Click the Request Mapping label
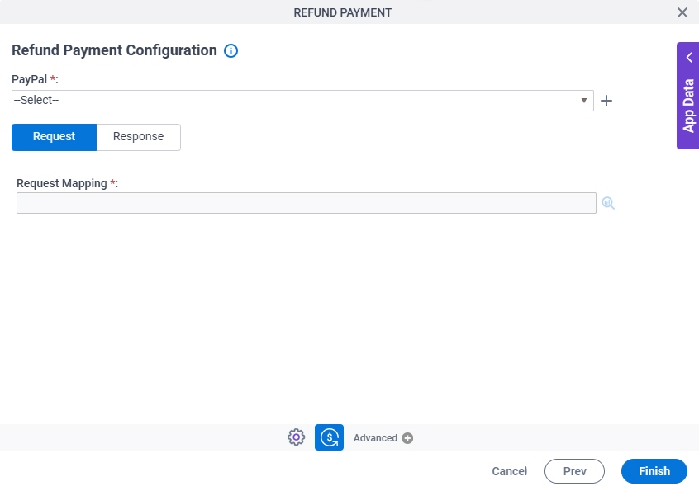 [67, 183]
